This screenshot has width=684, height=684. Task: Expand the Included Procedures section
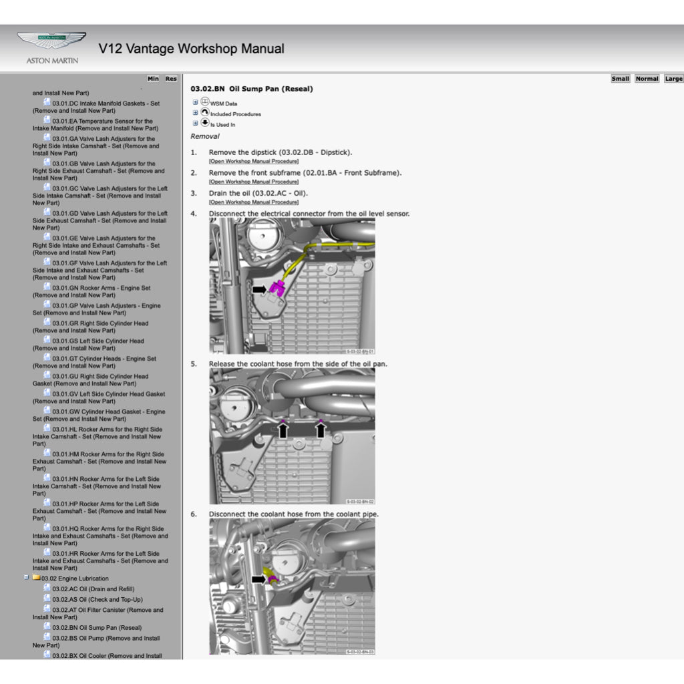point(195,112)
